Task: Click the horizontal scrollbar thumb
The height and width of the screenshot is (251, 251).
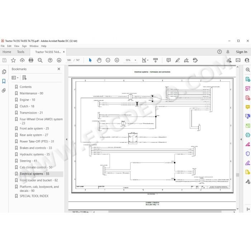Action: click(165, 212)
